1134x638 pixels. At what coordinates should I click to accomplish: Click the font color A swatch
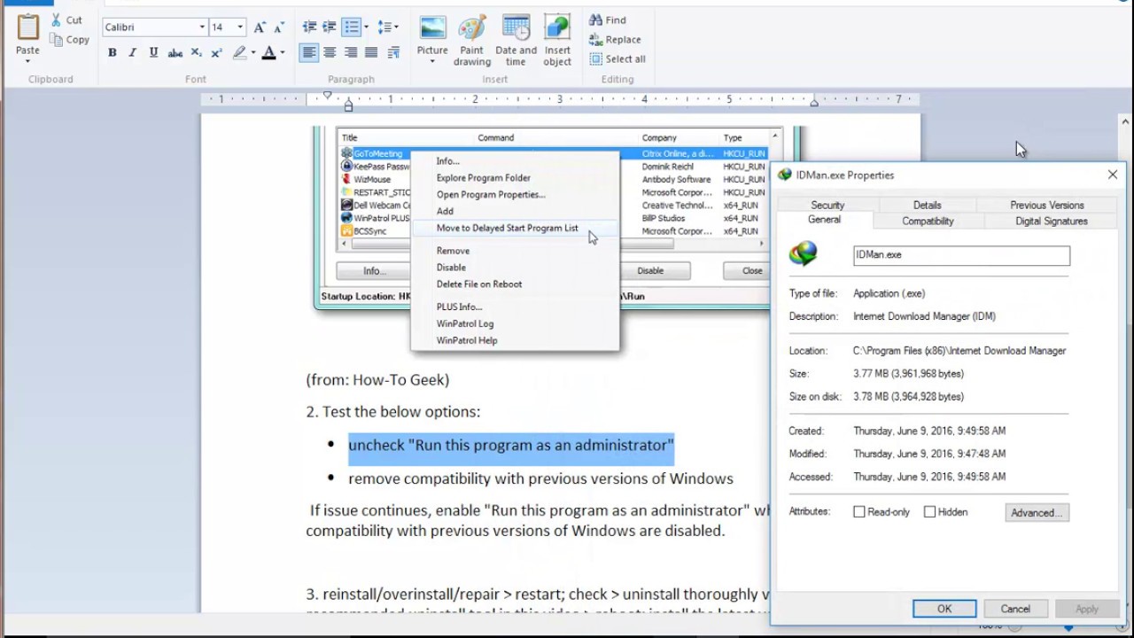tap(269, 53)
